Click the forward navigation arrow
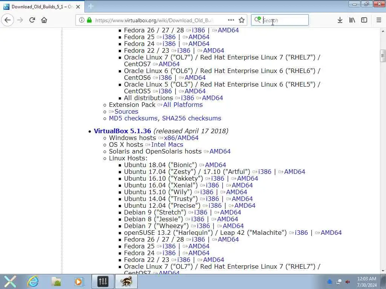 pyautogui.click(x=20, y=20)
